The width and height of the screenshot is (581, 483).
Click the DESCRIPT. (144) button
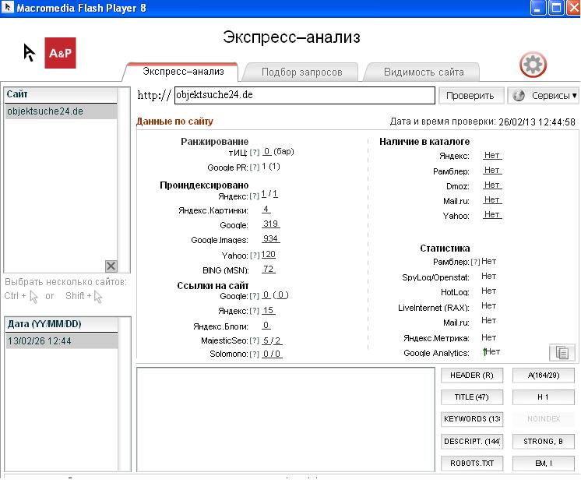(x=472, y=441)
